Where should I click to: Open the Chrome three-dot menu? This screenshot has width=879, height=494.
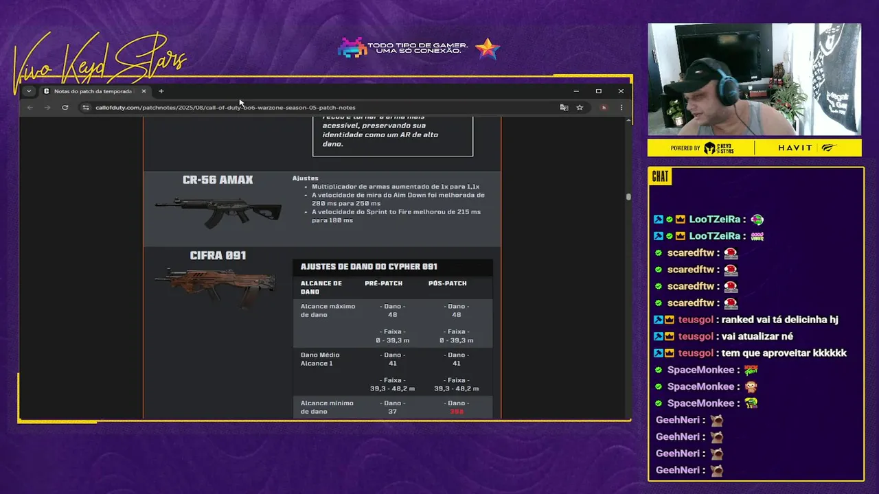(x=621, y=108)
